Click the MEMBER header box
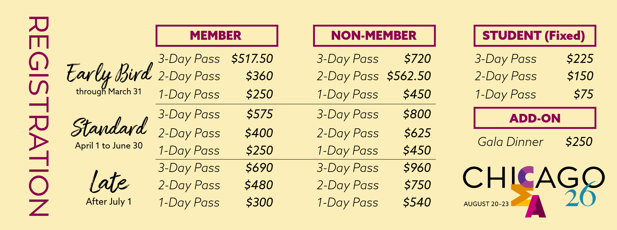Image resolution: width=617 pixels, height=230 pixels. tap(217, 36)
